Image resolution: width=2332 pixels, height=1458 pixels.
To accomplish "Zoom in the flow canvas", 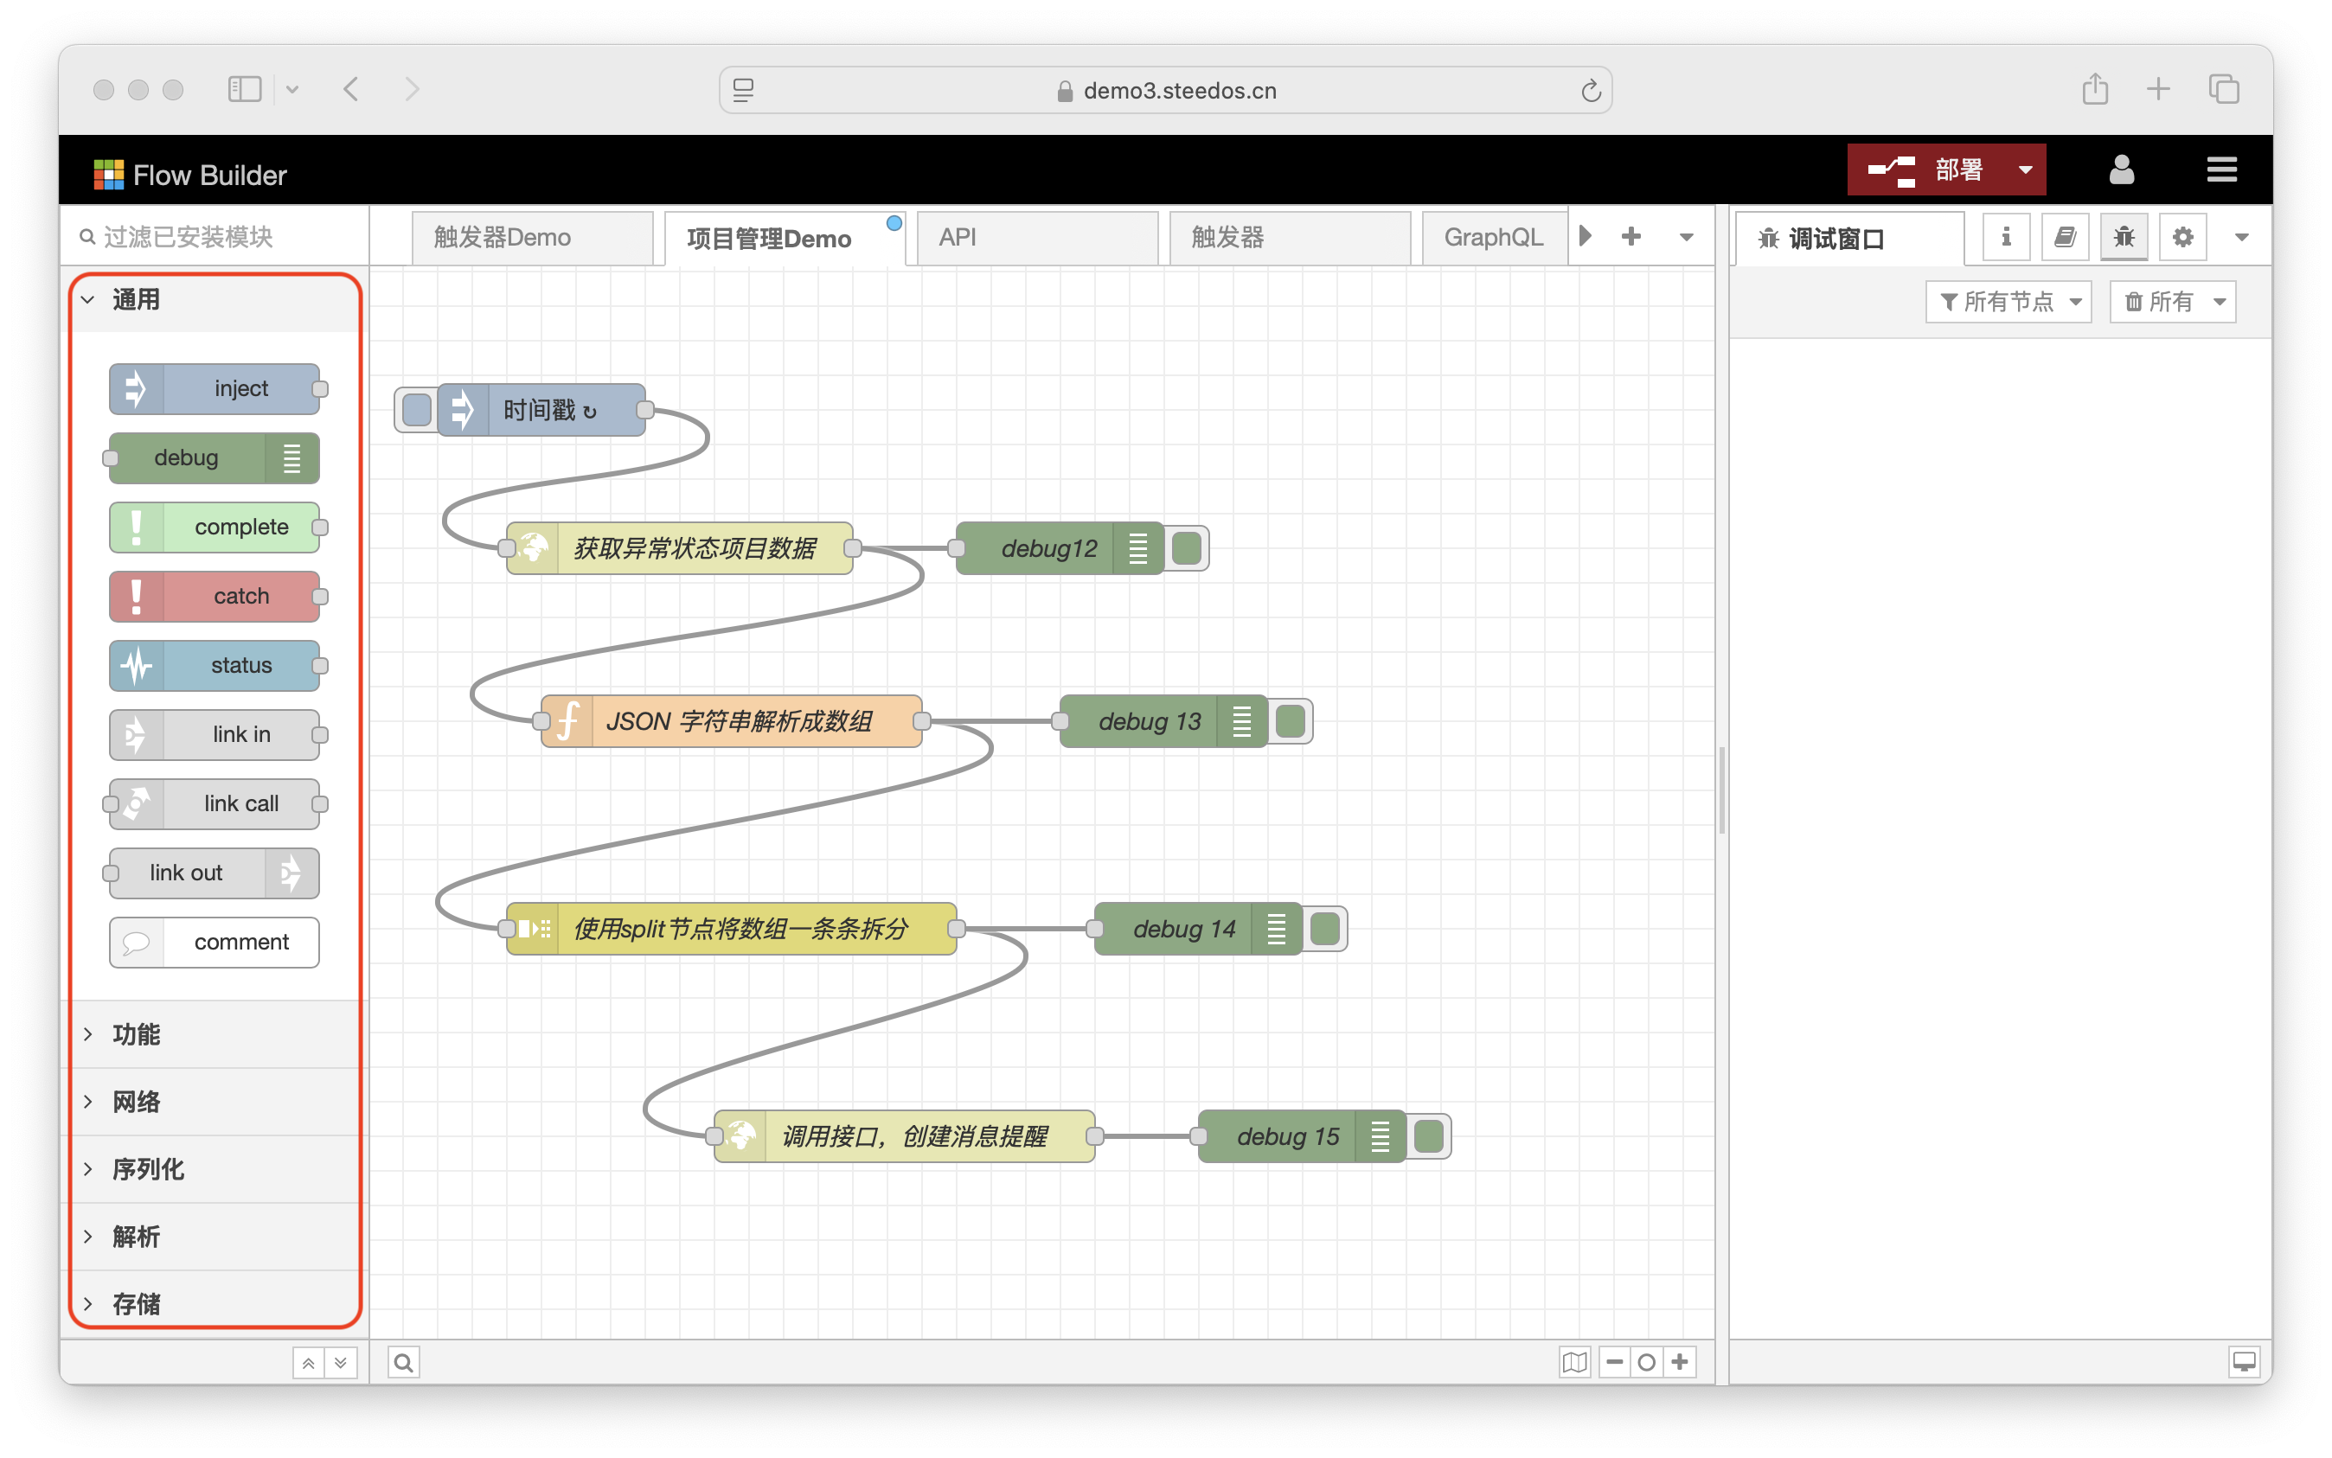I will click(1680, 1361).
